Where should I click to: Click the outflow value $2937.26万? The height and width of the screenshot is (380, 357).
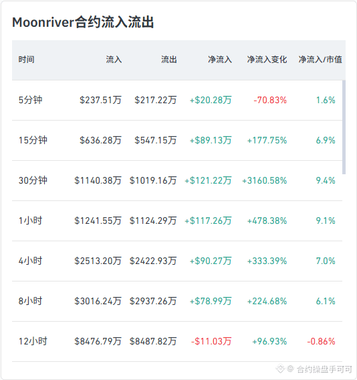[x=153, y=301]
